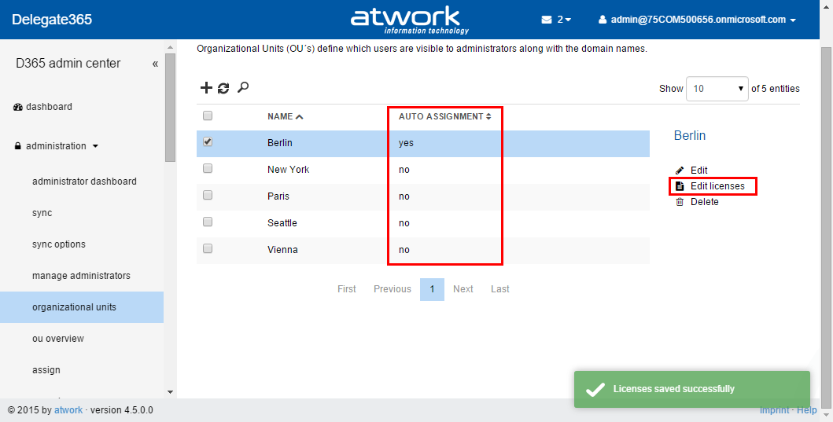Collapse the administration menu section
The image size is (833, 422).
[x=96, y=146]
